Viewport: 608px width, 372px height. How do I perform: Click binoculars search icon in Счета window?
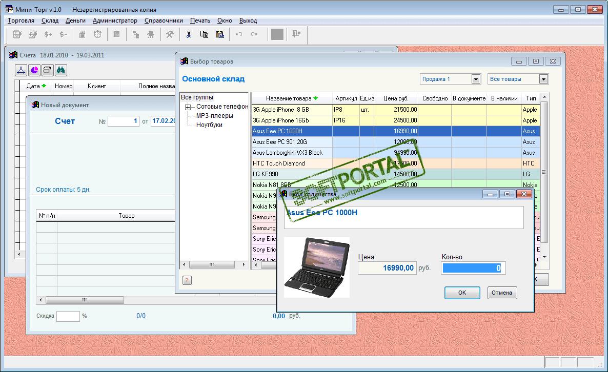(61, 70)
